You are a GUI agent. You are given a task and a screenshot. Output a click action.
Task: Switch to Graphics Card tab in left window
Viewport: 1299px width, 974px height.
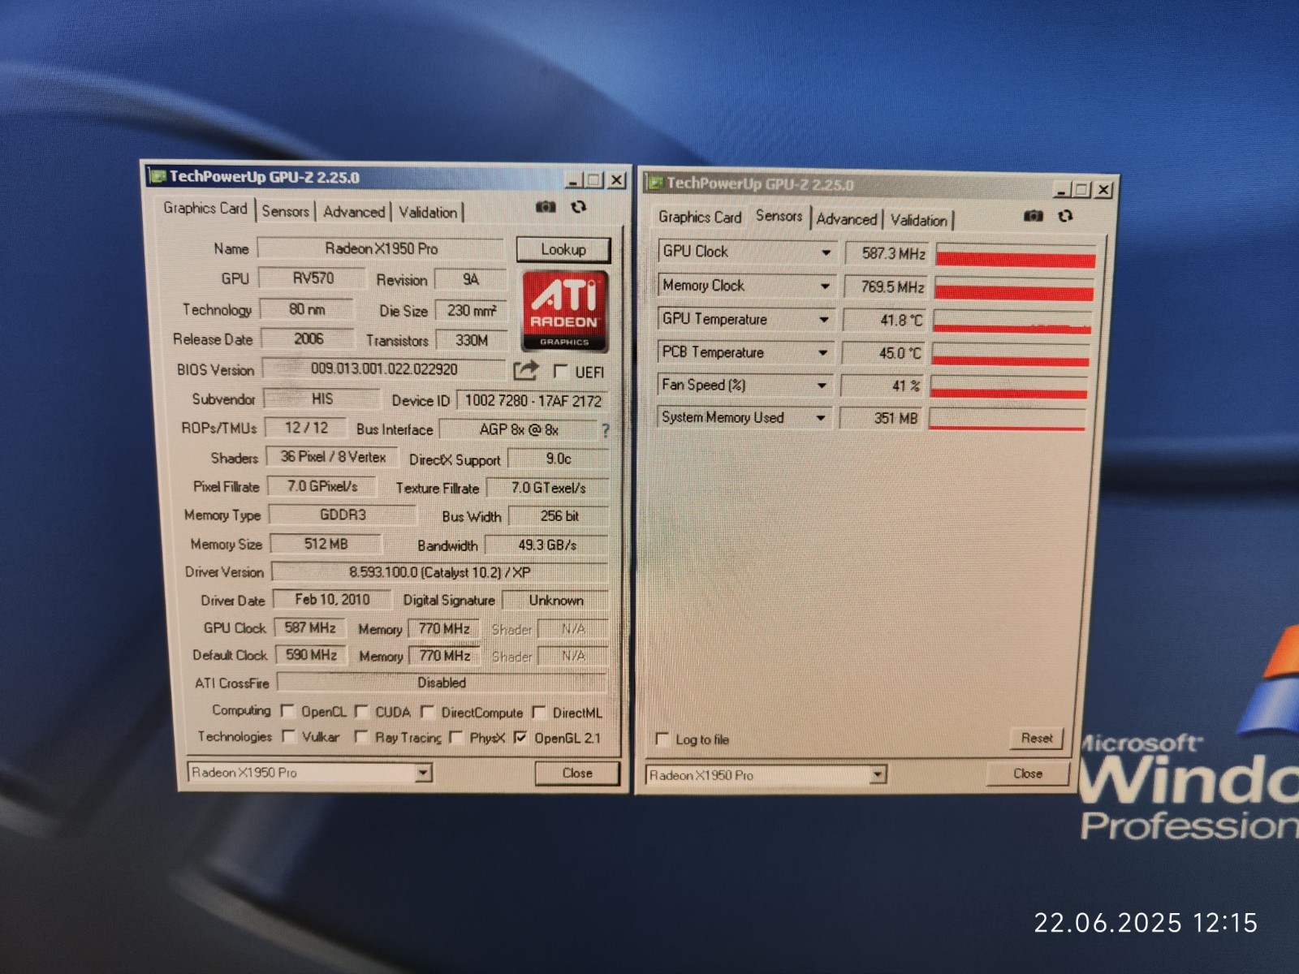[205, 209]
